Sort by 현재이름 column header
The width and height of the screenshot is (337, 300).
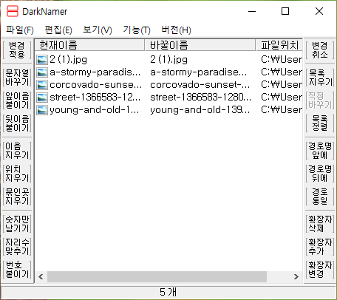[x=89, y=45]
